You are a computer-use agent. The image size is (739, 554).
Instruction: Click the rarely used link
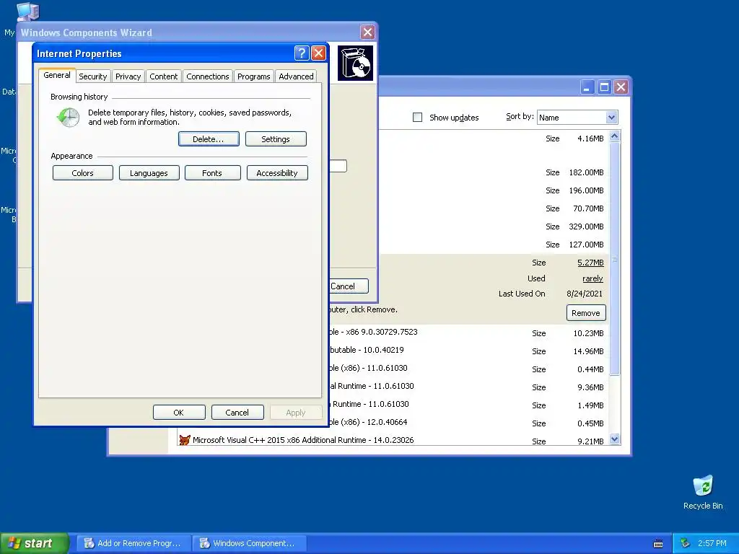click(x=592, y=278)
